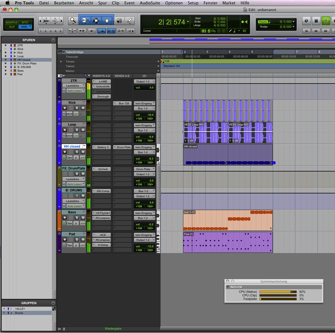Click the Stop transport button
The width and height of the screenshot is (335, 333).
coord(316,21)
